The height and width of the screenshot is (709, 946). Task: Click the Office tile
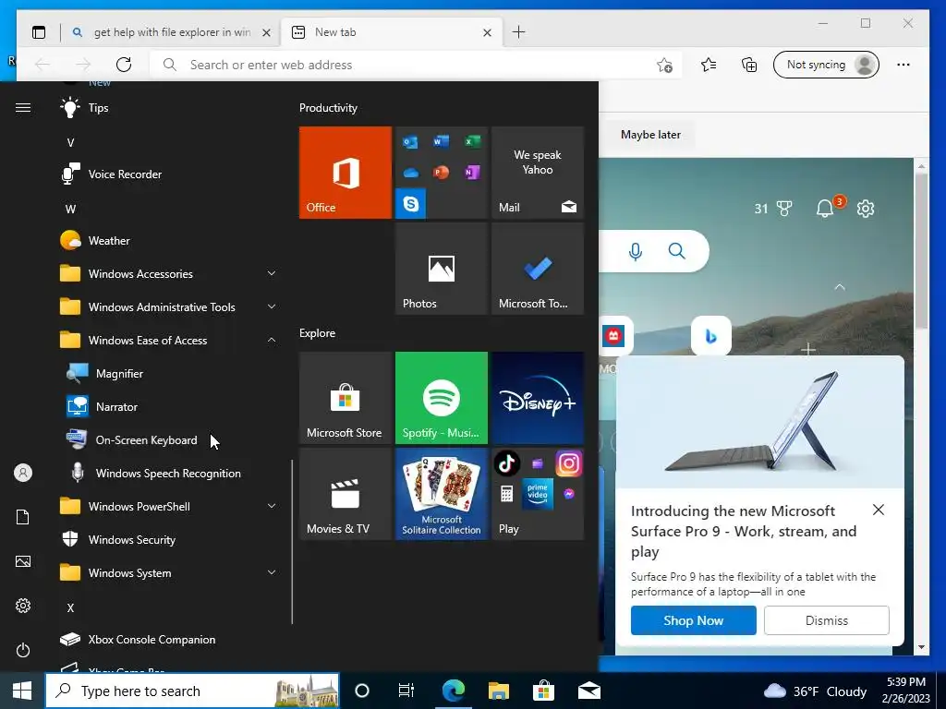(x=346, y=173)
